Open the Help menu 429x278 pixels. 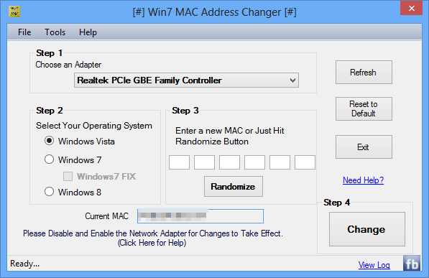tap(88, 32)
